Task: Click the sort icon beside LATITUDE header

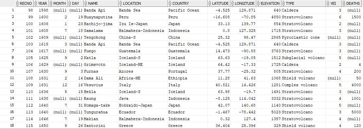Action: pos(210,3)
